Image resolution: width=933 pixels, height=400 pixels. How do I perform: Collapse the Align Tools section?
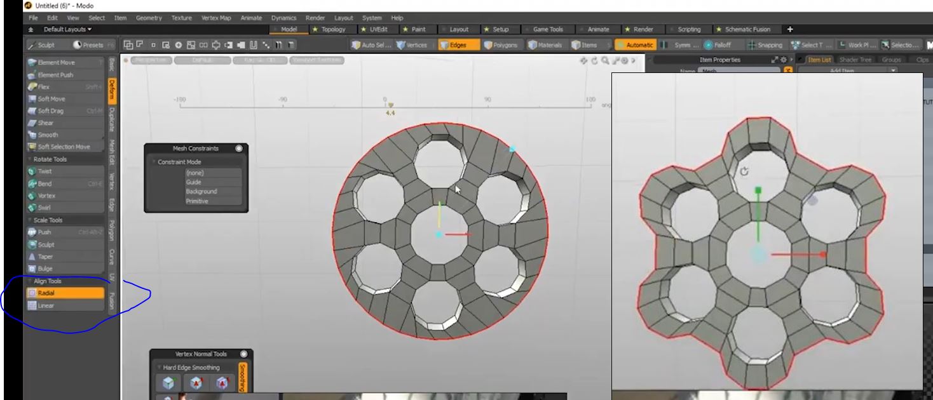click(x=29, y=281)
